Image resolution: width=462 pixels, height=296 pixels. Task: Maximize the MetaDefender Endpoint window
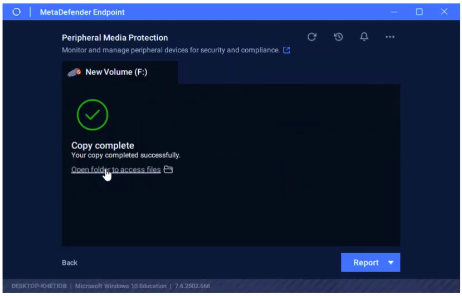coord(419,12)
